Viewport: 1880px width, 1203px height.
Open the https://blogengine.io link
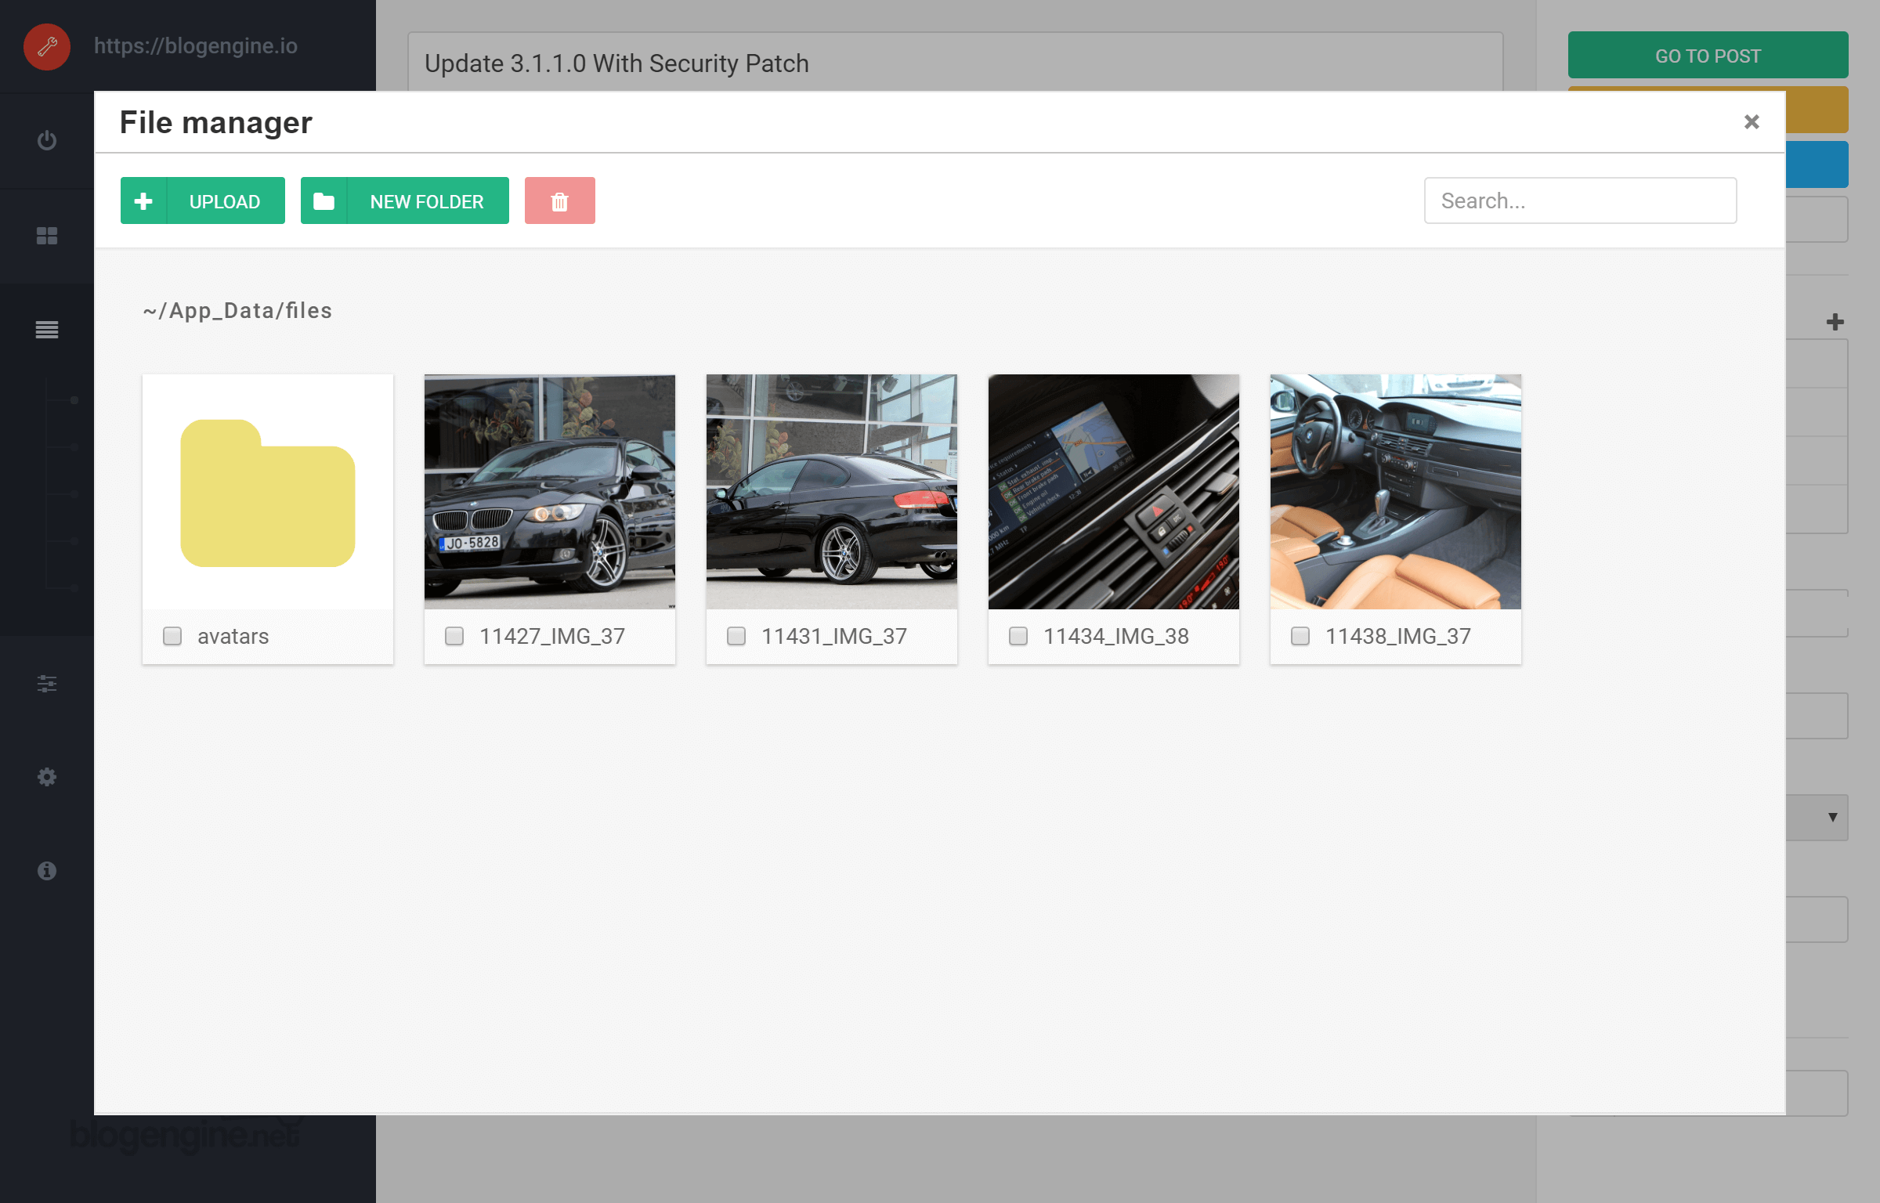pos(196,45)
